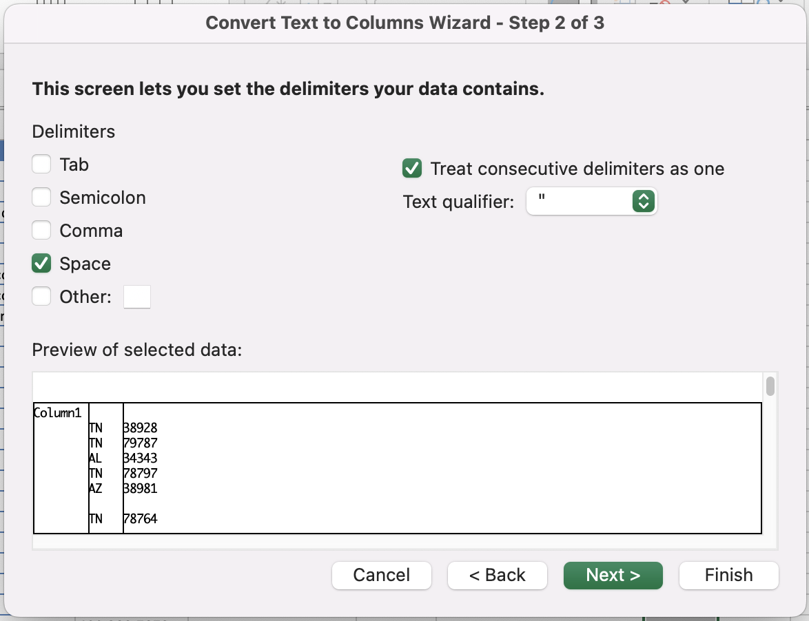Select the Column1 header in preview
Image resolution: width=809 pixels, height=621 pixels.
(x=58, y=411)
